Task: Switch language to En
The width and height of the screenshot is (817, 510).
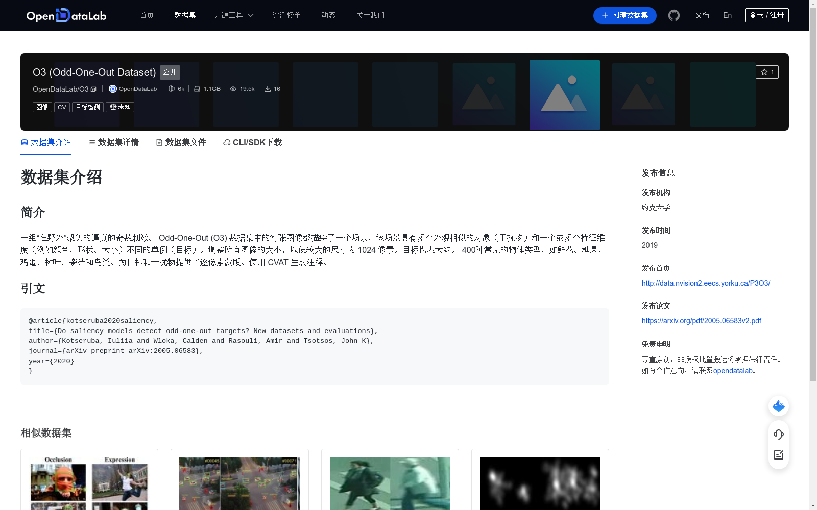Action: pyautogui.click(x=727, y=15)
